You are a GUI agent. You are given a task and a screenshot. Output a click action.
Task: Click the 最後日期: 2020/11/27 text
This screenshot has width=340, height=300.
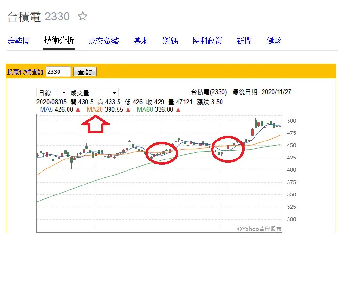coord(262,92)
